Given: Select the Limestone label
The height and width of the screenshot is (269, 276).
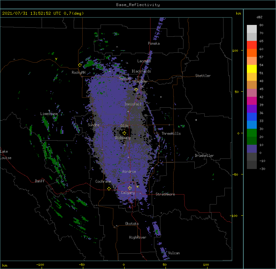Looking at the screenshot, I should (49, 114).
